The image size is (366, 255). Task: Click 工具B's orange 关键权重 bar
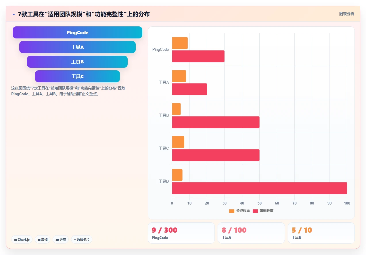[x=176, y=109]
